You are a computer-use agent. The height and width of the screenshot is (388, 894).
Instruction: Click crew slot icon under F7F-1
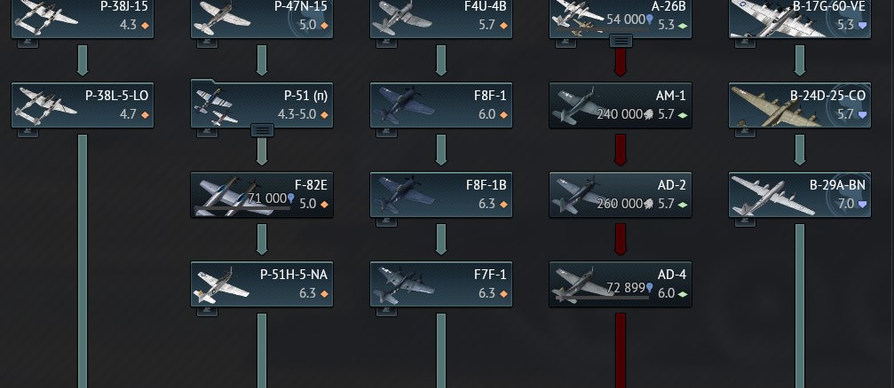click(386, 312)
